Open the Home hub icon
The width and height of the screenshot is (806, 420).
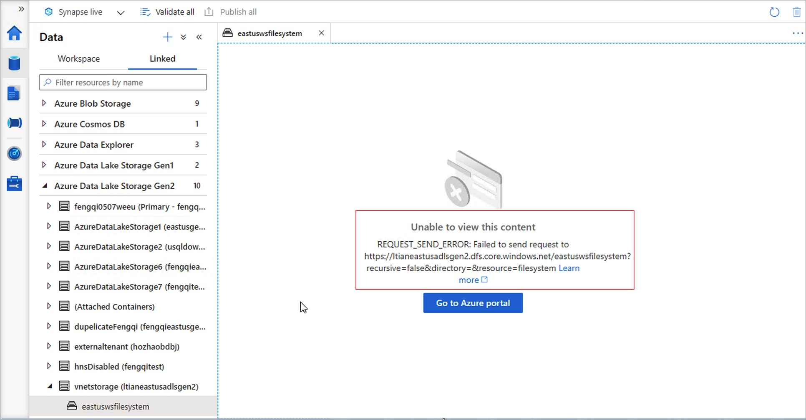(14, 33)
